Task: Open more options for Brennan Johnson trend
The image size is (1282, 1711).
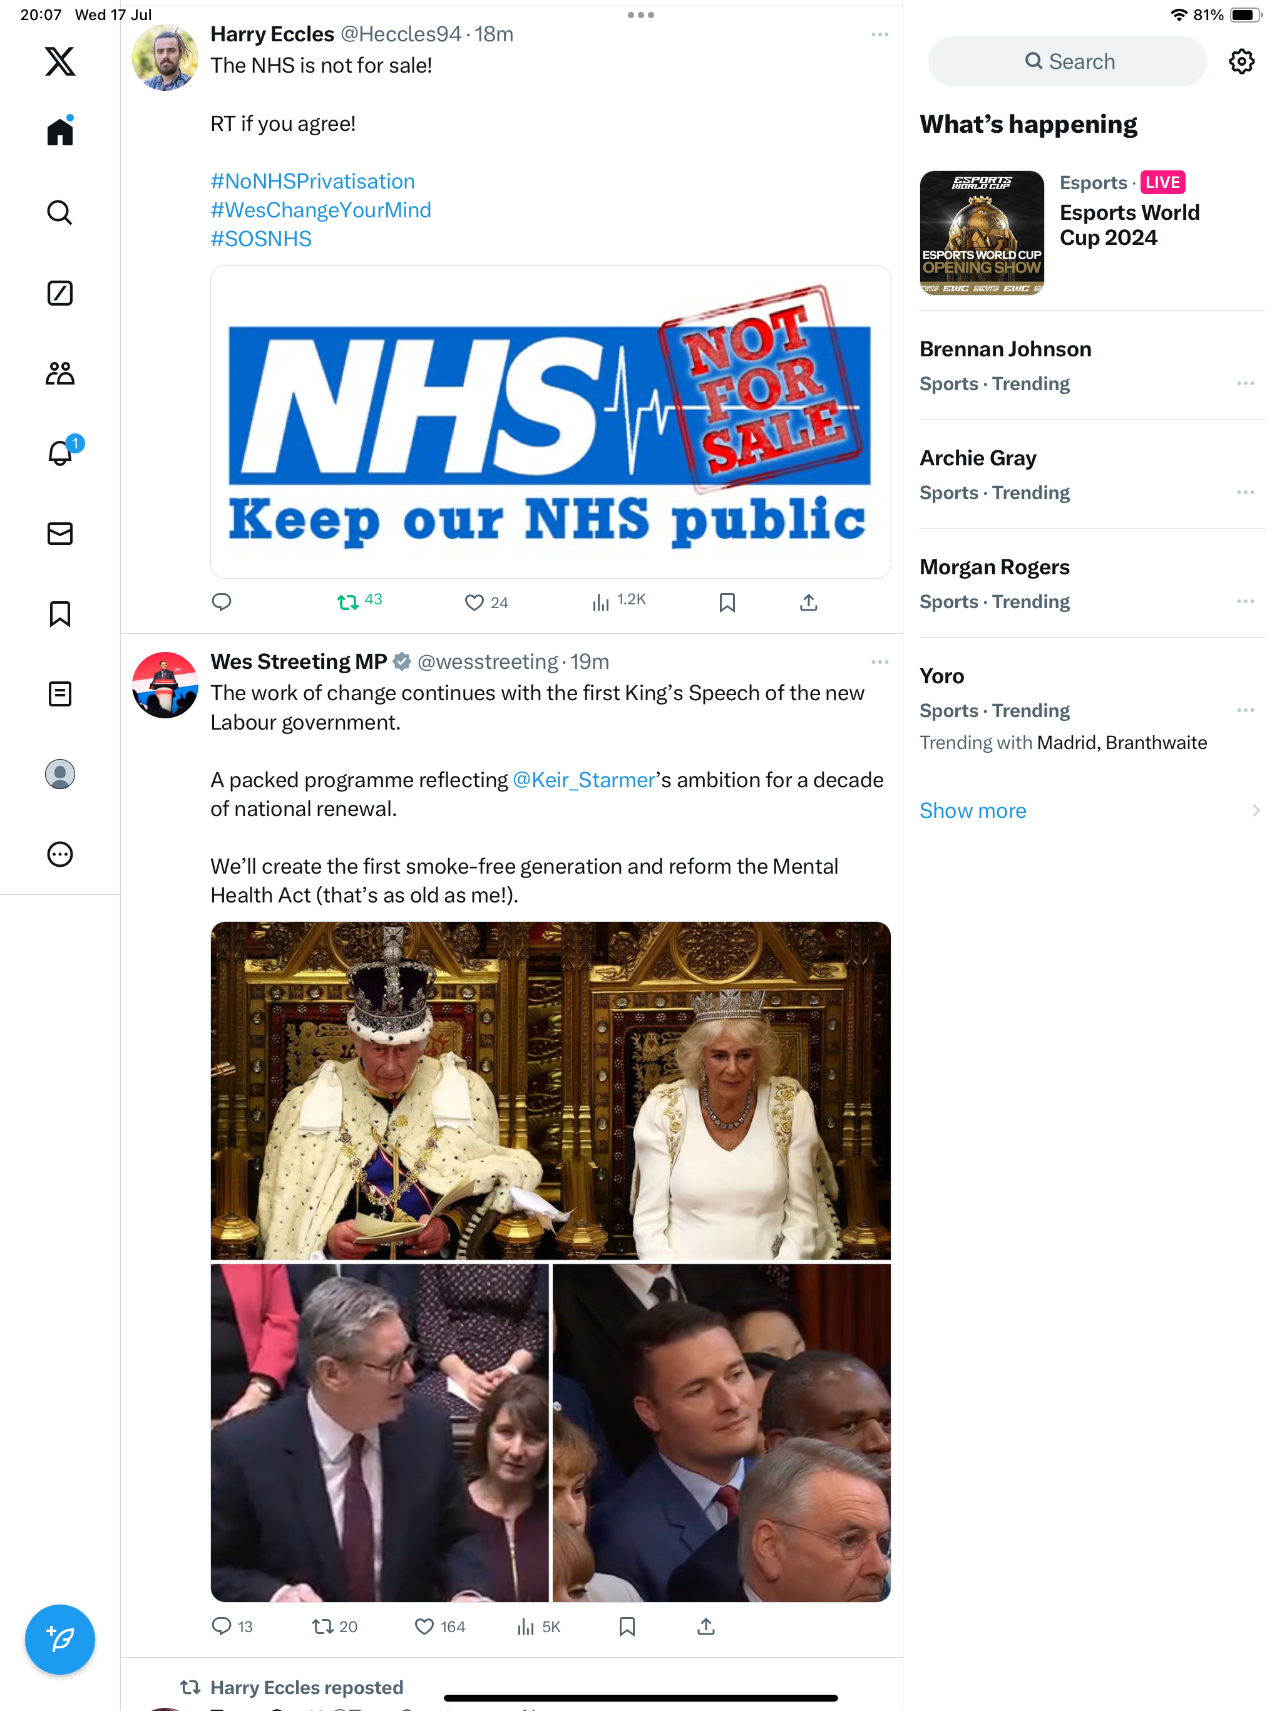Action: (1245, 384)
